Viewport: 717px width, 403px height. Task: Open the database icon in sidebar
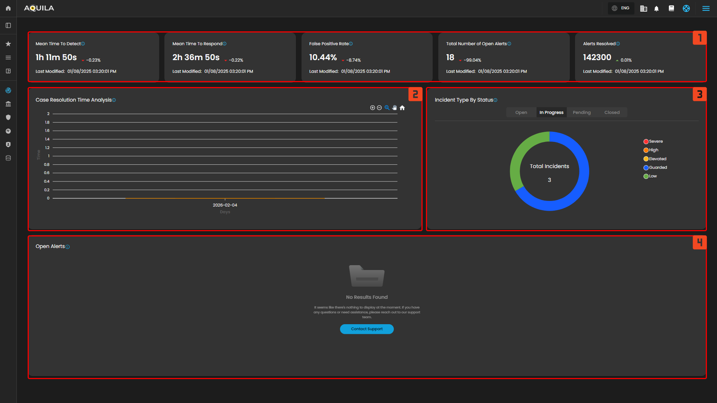pos(8,158)
